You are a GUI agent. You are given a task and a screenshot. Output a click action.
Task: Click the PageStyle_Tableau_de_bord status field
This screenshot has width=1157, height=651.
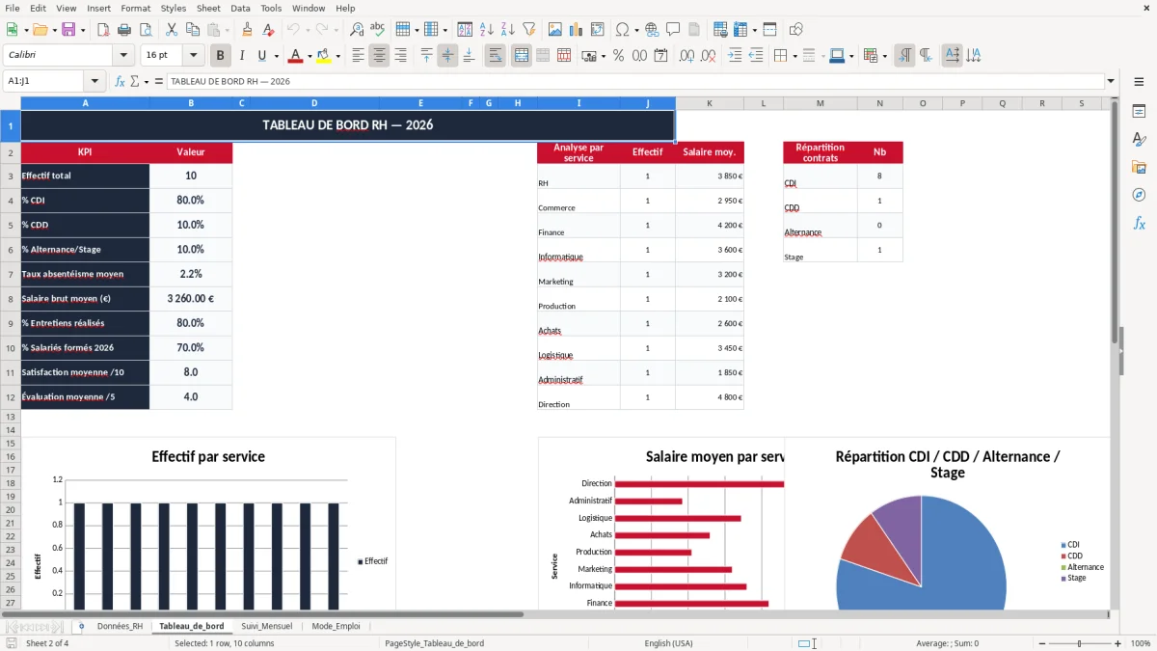click(x=434, y=643)
